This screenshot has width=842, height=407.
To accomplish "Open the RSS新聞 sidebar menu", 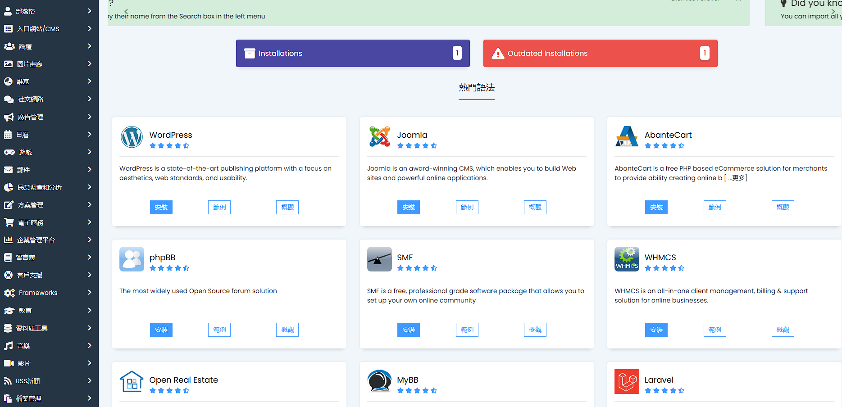I will [x=49, y=381].
